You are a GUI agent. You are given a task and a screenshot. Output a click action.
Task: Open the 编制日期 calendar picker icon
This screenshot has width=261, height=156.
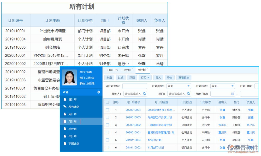coord(232,94)
